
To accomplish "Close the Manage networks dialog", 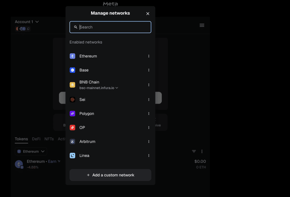I will (x=148, y=14).
